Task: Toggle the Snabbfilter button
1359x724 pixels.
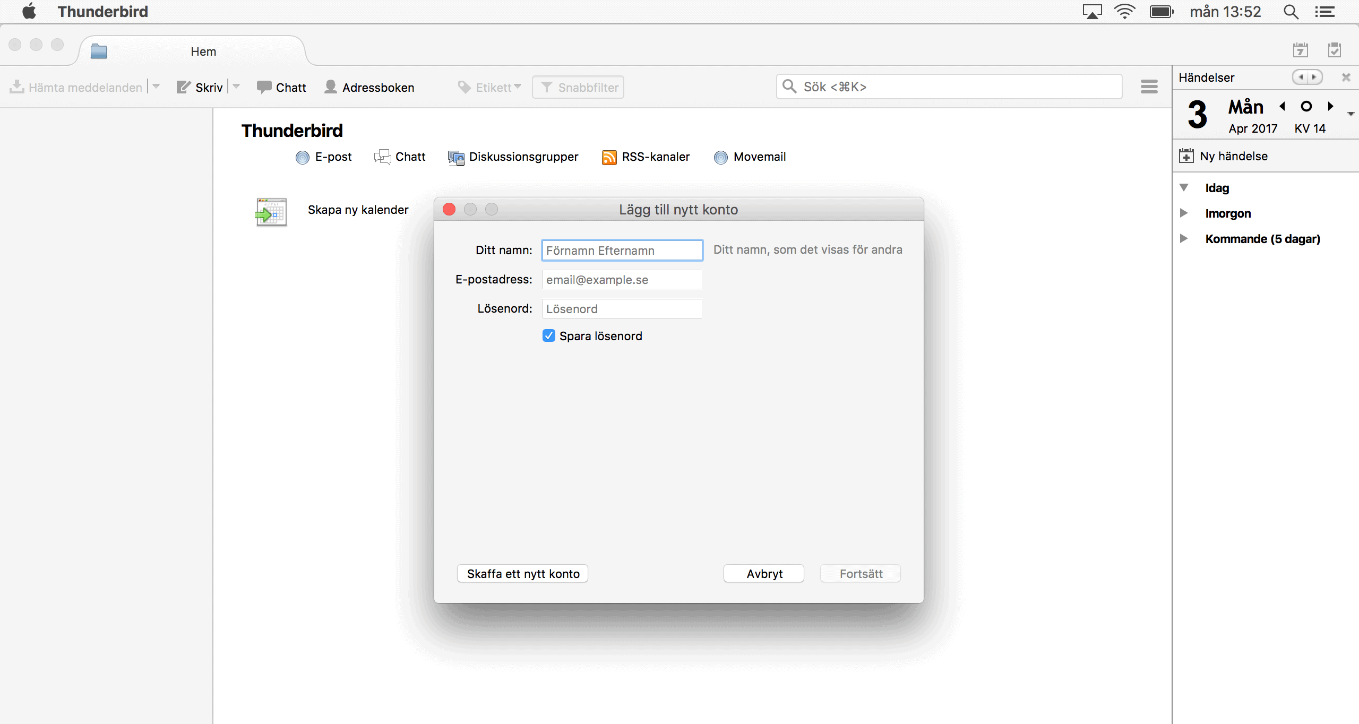Action: 578,87
